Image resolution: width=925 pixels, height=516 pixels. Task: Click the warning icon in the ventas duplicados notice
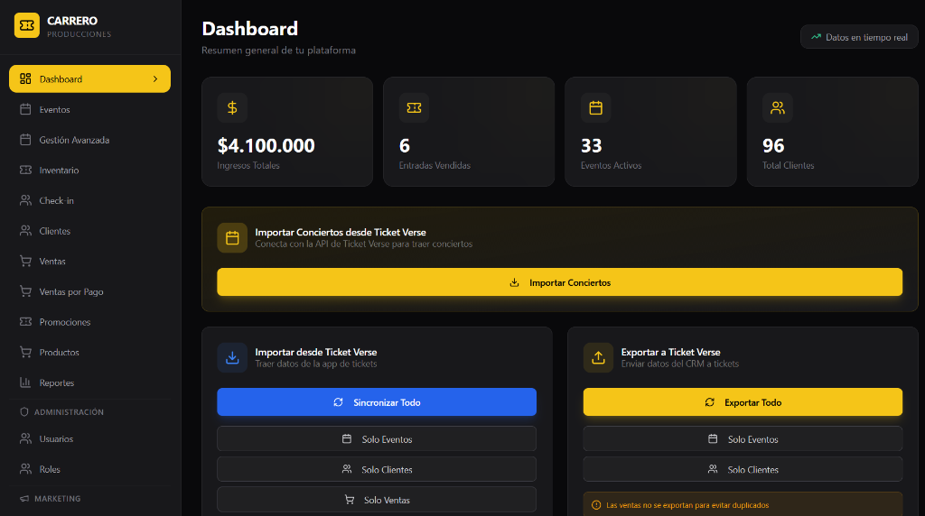pos(596,505)
